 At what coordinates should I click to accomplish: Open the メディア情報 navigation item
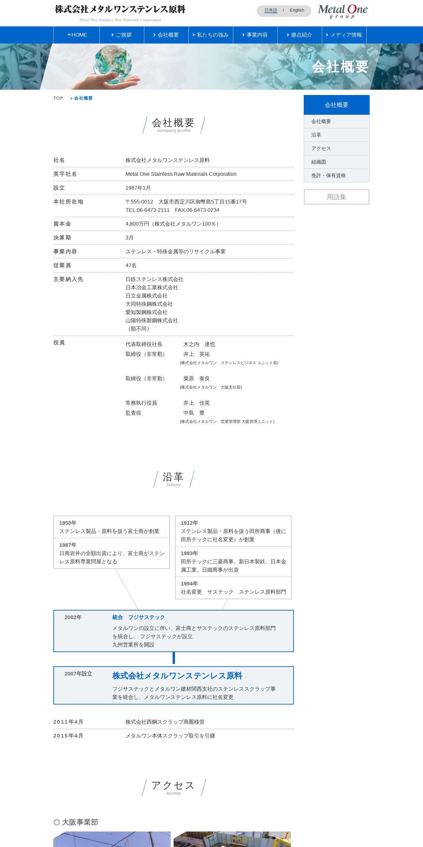coord(344,35)
